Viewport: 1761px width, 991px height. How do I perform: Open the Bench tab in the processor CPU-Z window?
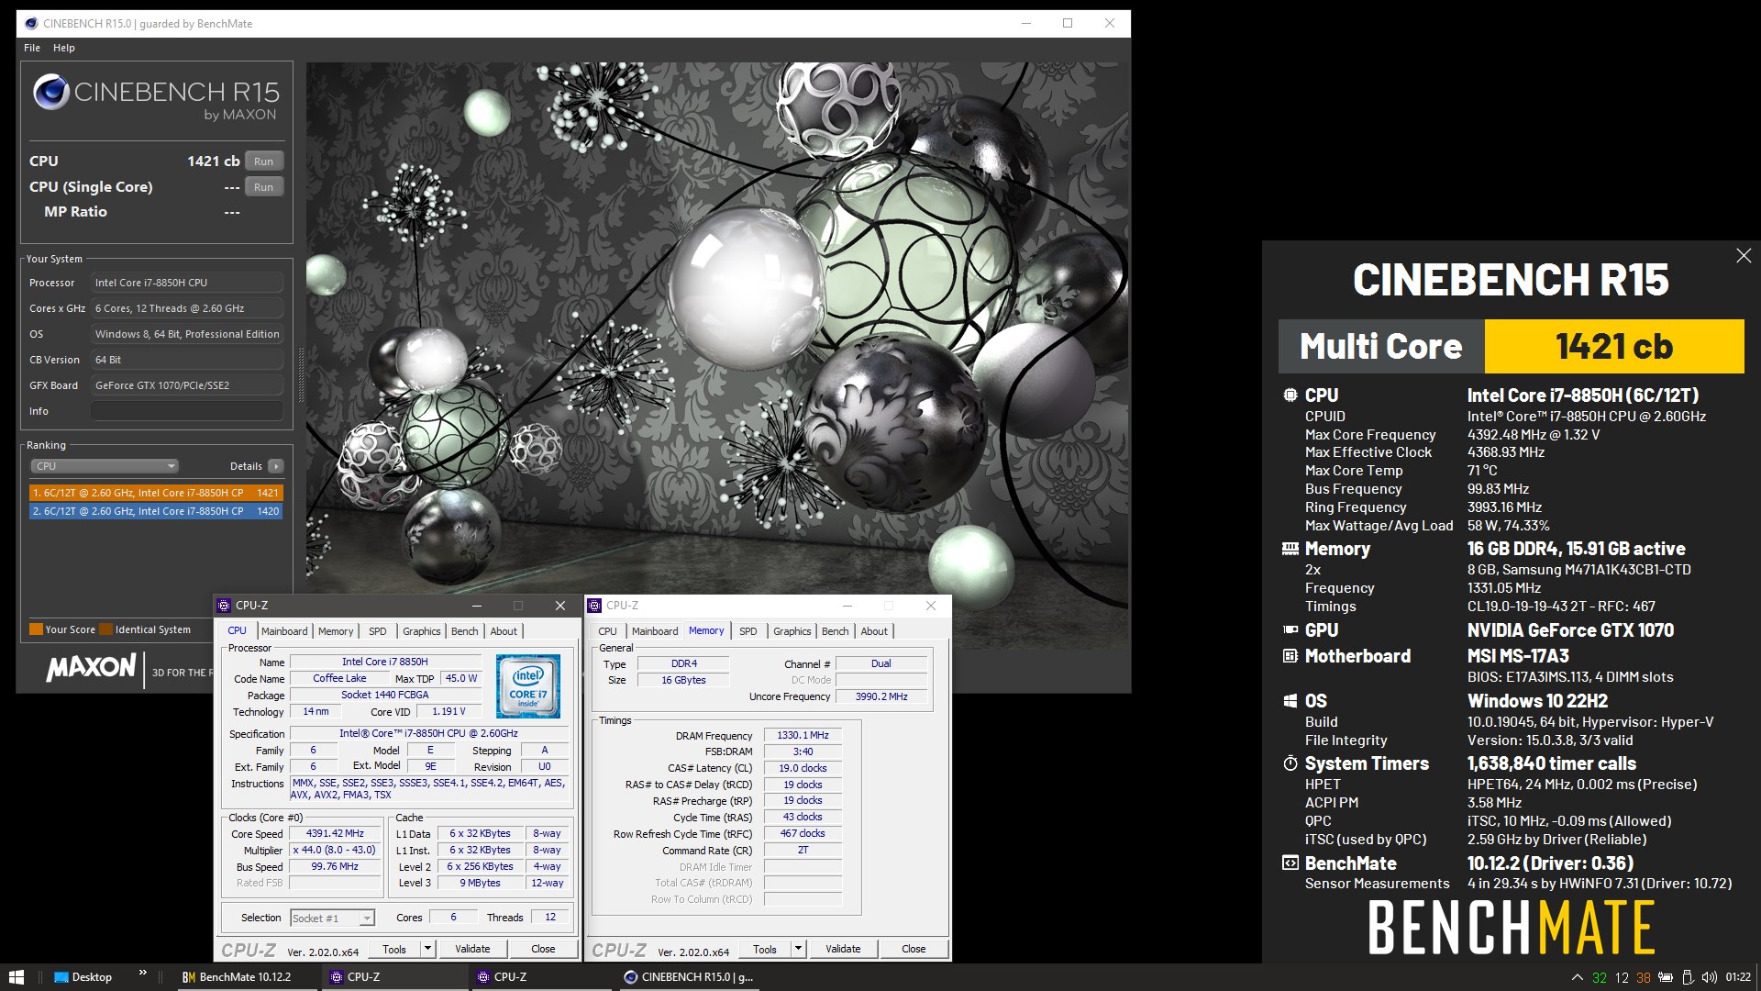point(464,631)
